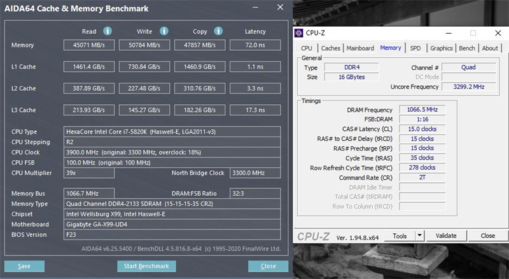The height and width of the screenshot is (279, 509).
Task: Click the Validate button in CPU-Z
Action: (x=446, y=236)
